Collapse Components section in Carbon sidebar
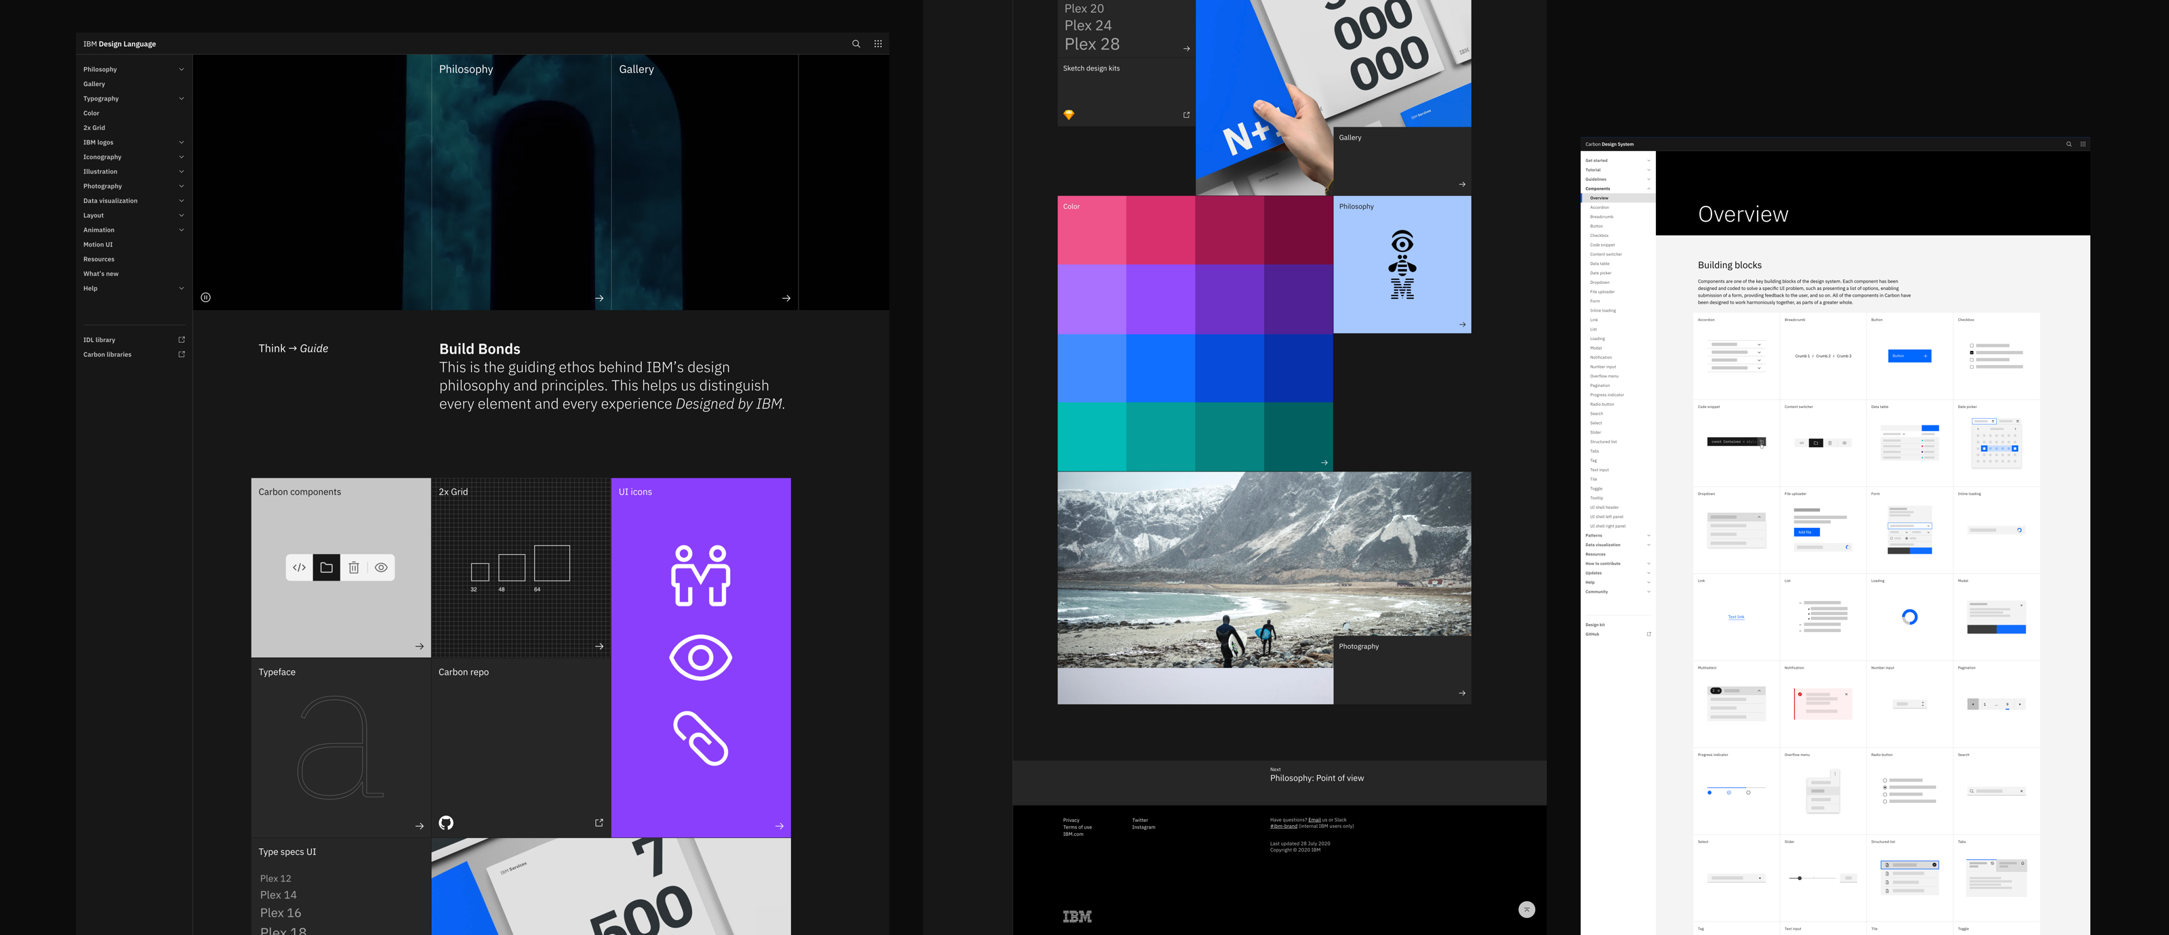 pos(1648,188)
